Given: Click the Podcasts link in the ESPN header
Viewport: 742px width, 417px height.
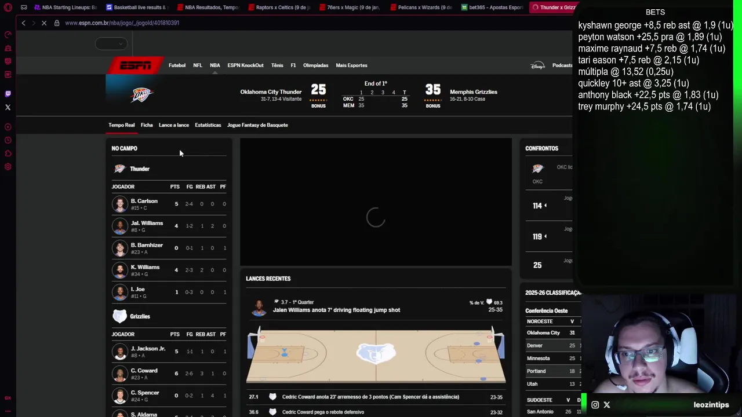Looking at the screenshot, I should (x=562, y=65).
